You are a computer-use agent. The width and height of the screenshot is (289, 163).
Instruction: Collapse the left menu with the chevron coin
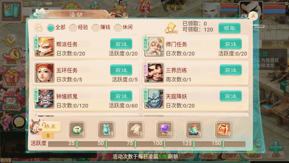11,40
